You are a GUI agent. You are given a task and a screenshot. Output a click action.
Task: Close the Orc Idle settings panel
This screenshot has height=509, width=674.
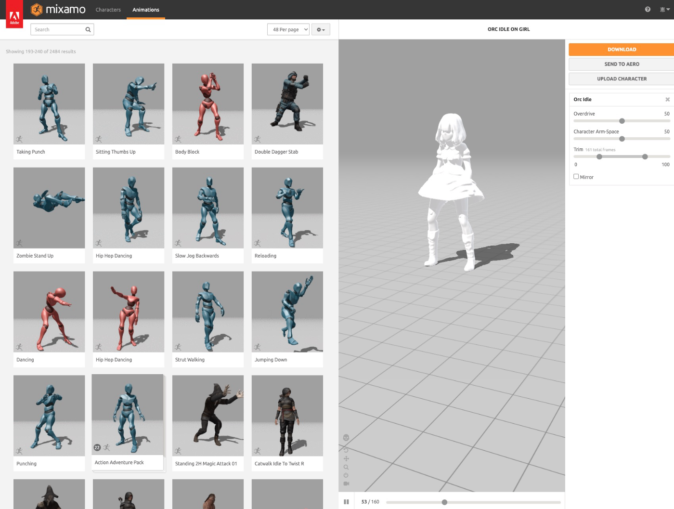[668, 99]
